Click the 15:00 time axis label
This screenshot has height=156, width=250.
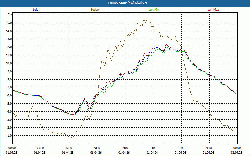click(x=153, y=148)
